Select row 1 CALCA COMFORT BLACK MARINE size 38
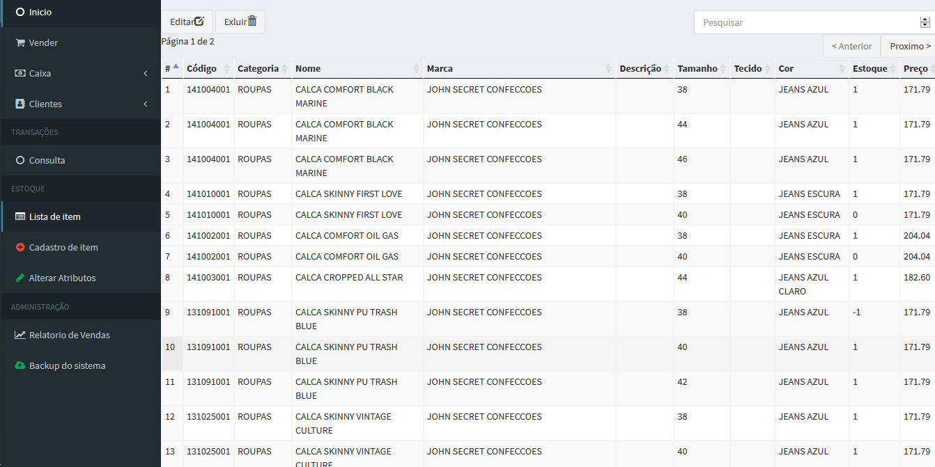The image size is (935, 467). coord(548,96)
